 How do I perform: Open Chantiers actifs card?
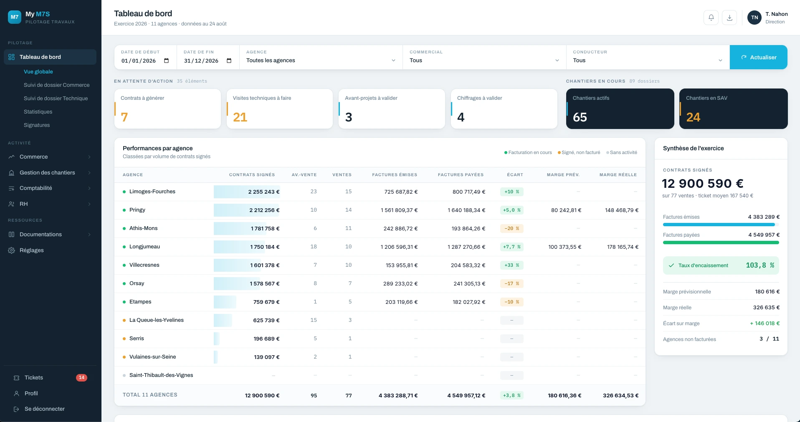[x=620, y=109]
